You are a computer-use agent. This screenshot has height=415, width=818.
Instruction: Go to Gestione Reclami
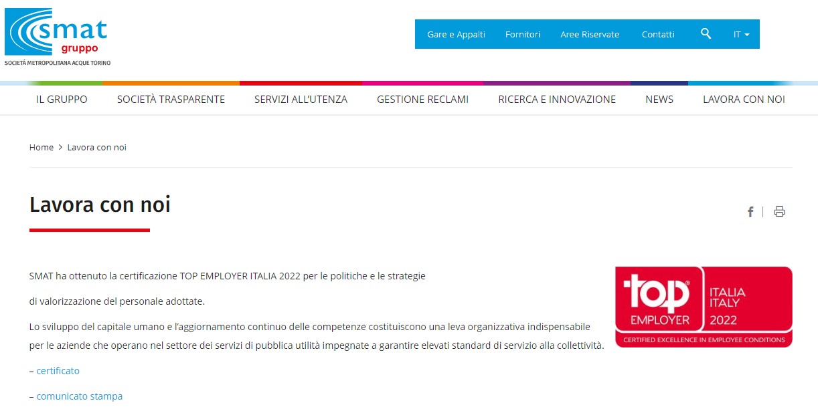(422, 100)
